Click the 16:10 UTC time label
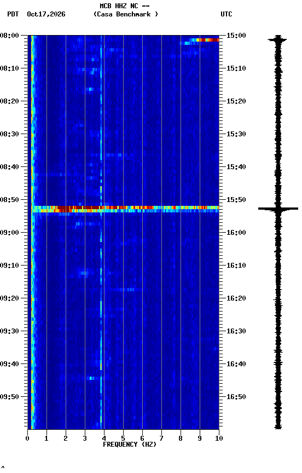Viewport: 302px width, 473px height. tap(236, 266)
